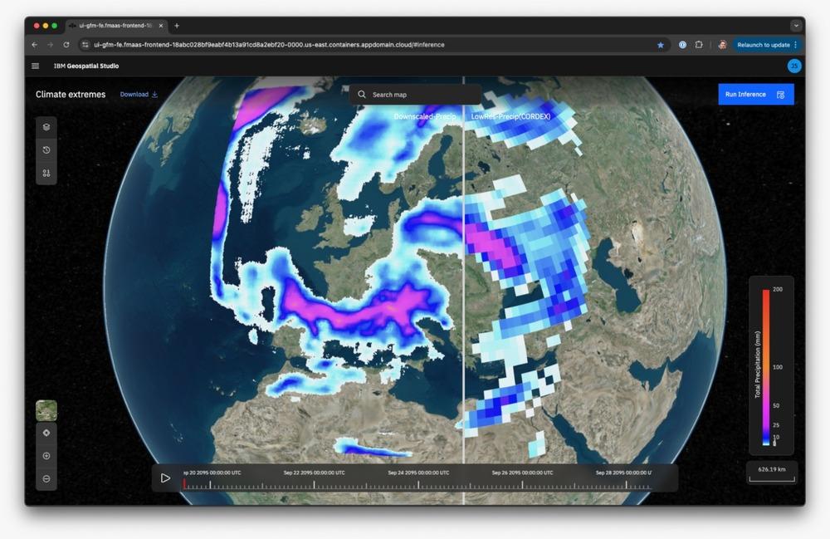
Task: Click the 100 label on legend
Action: (x=777, y=367)
